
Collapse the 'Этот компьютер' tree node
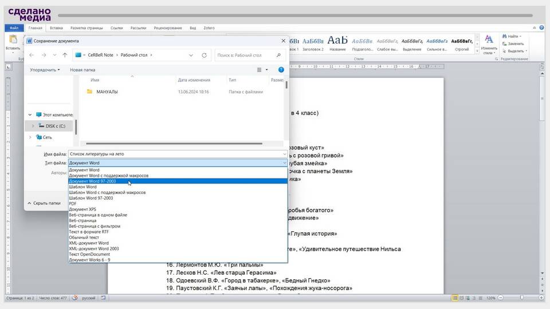pyautogui.click(x=30, y=114)
